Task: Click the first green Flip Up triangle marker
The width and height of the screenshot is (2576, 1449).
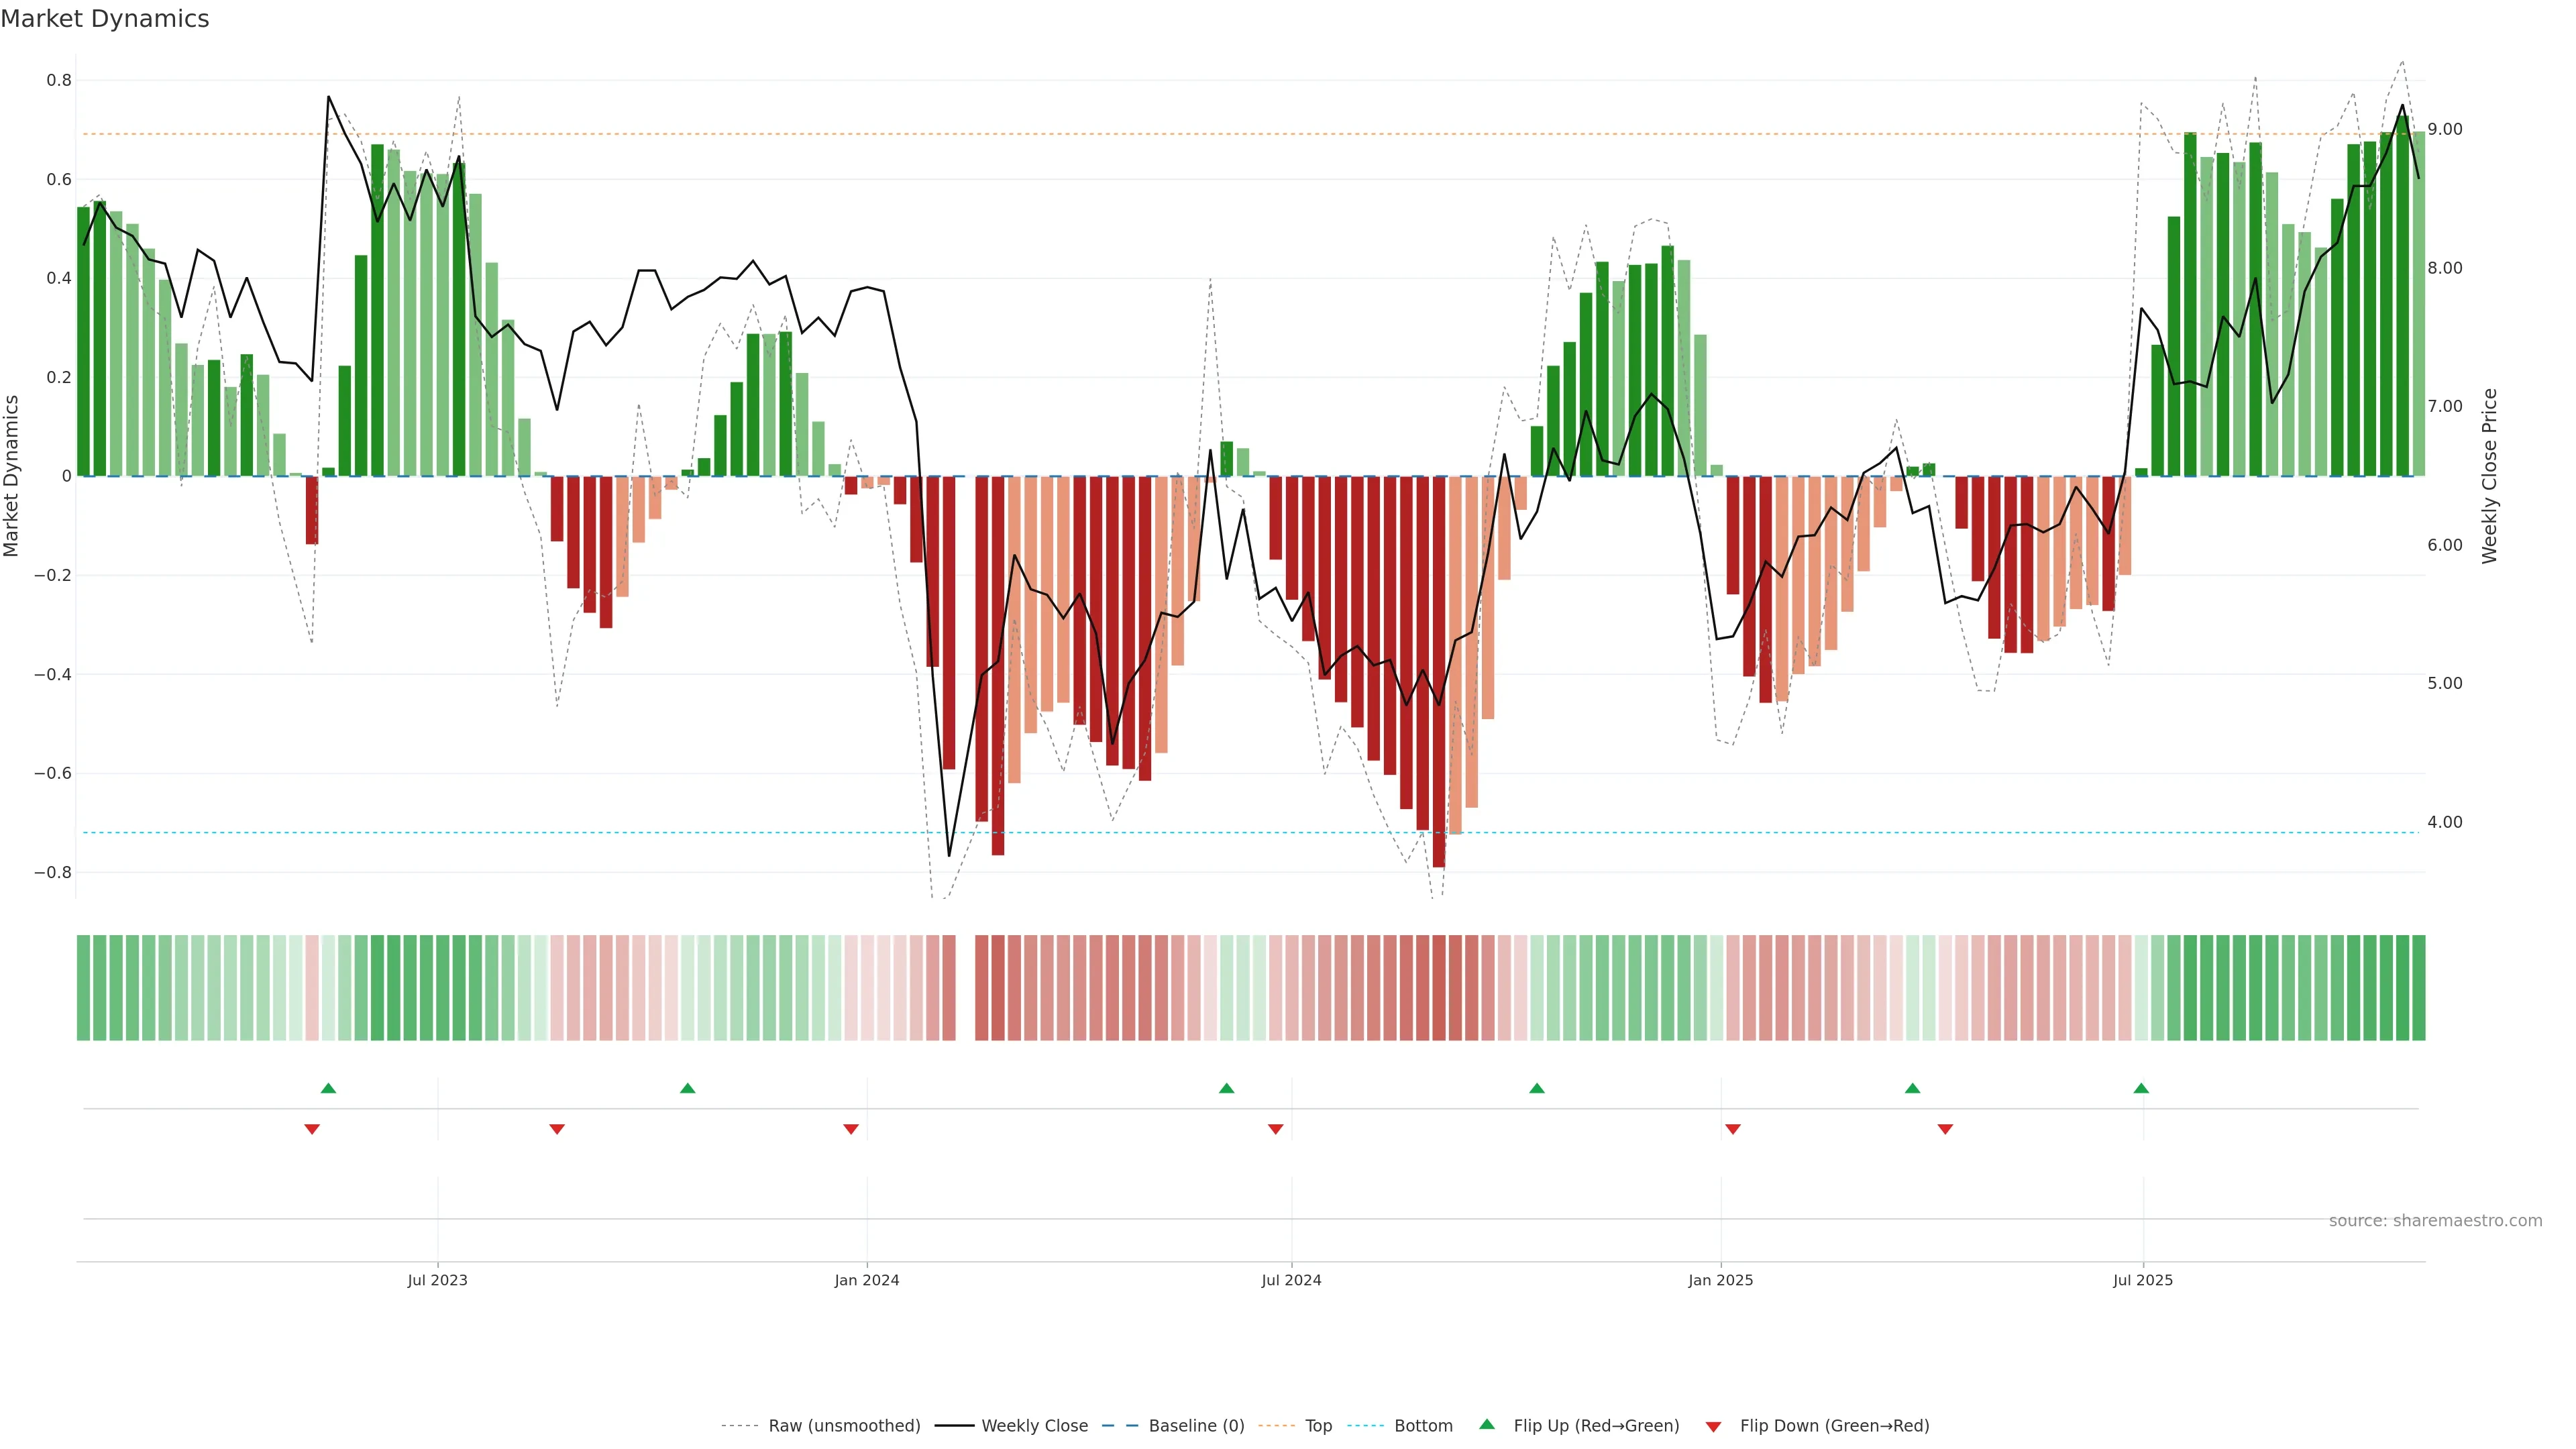Action: [x=328, y=1088]
